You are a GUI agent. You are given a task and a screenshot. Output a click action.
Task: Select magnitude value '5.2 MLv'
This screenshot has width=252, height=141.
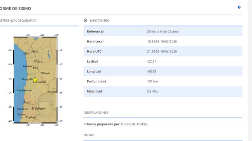tap(153, 91)
